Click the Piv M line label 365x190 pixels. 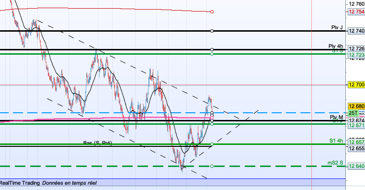[336, 117]
